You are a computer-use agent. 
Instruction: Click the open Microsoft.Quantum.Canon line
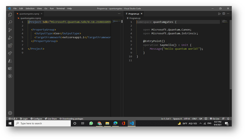[x=167, y=30]
